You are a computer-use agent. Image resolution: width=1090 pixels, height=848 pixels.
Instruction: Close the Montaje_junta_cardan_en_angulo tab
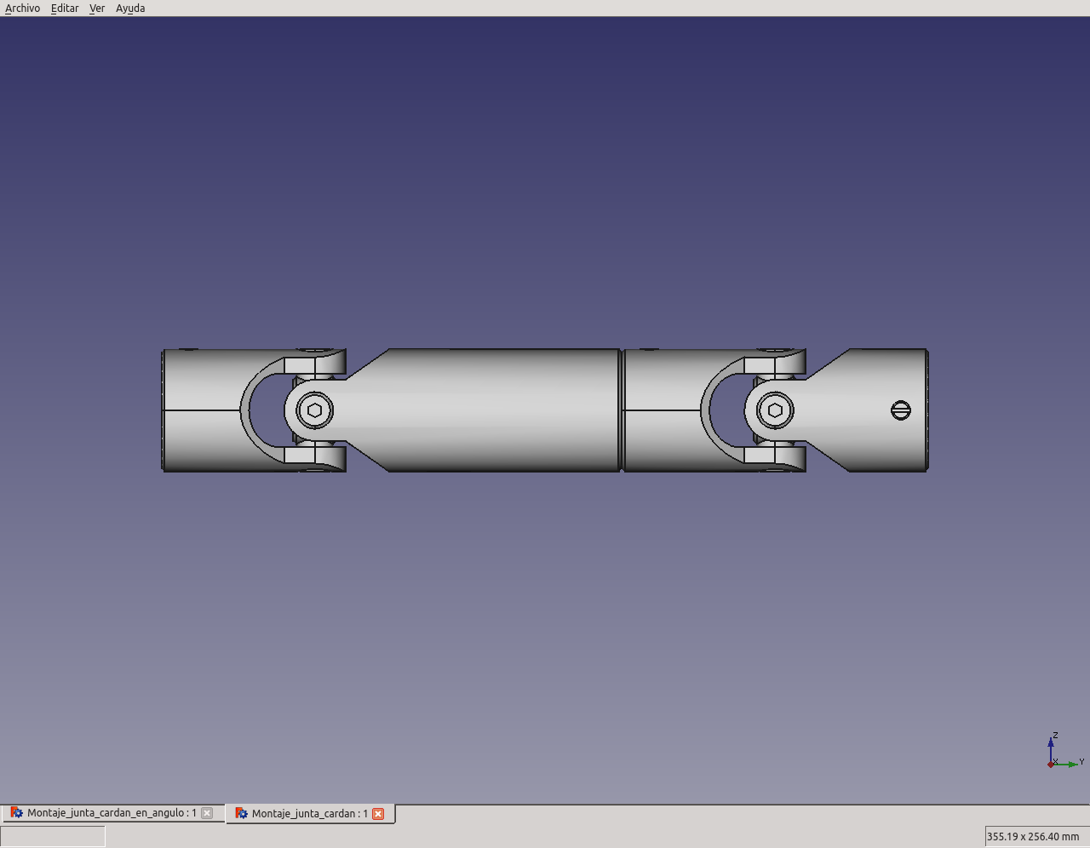click(x=207, y=813)
